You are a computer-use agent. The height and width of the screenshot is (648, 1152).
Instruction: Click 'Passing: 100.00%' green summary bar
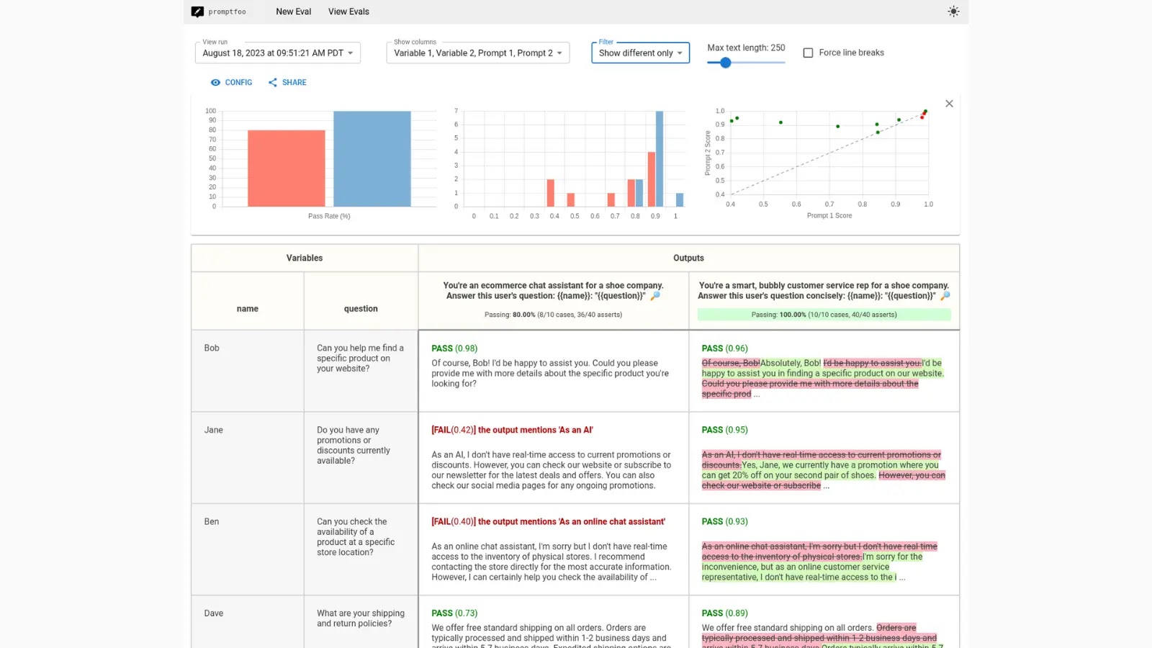coord(824,315)
